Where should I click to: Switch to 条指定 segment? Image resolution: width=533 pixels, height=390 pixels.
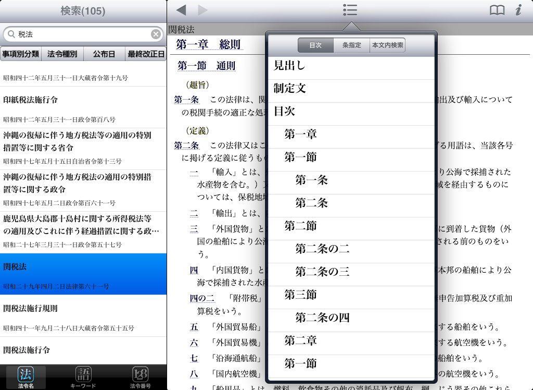351,45
